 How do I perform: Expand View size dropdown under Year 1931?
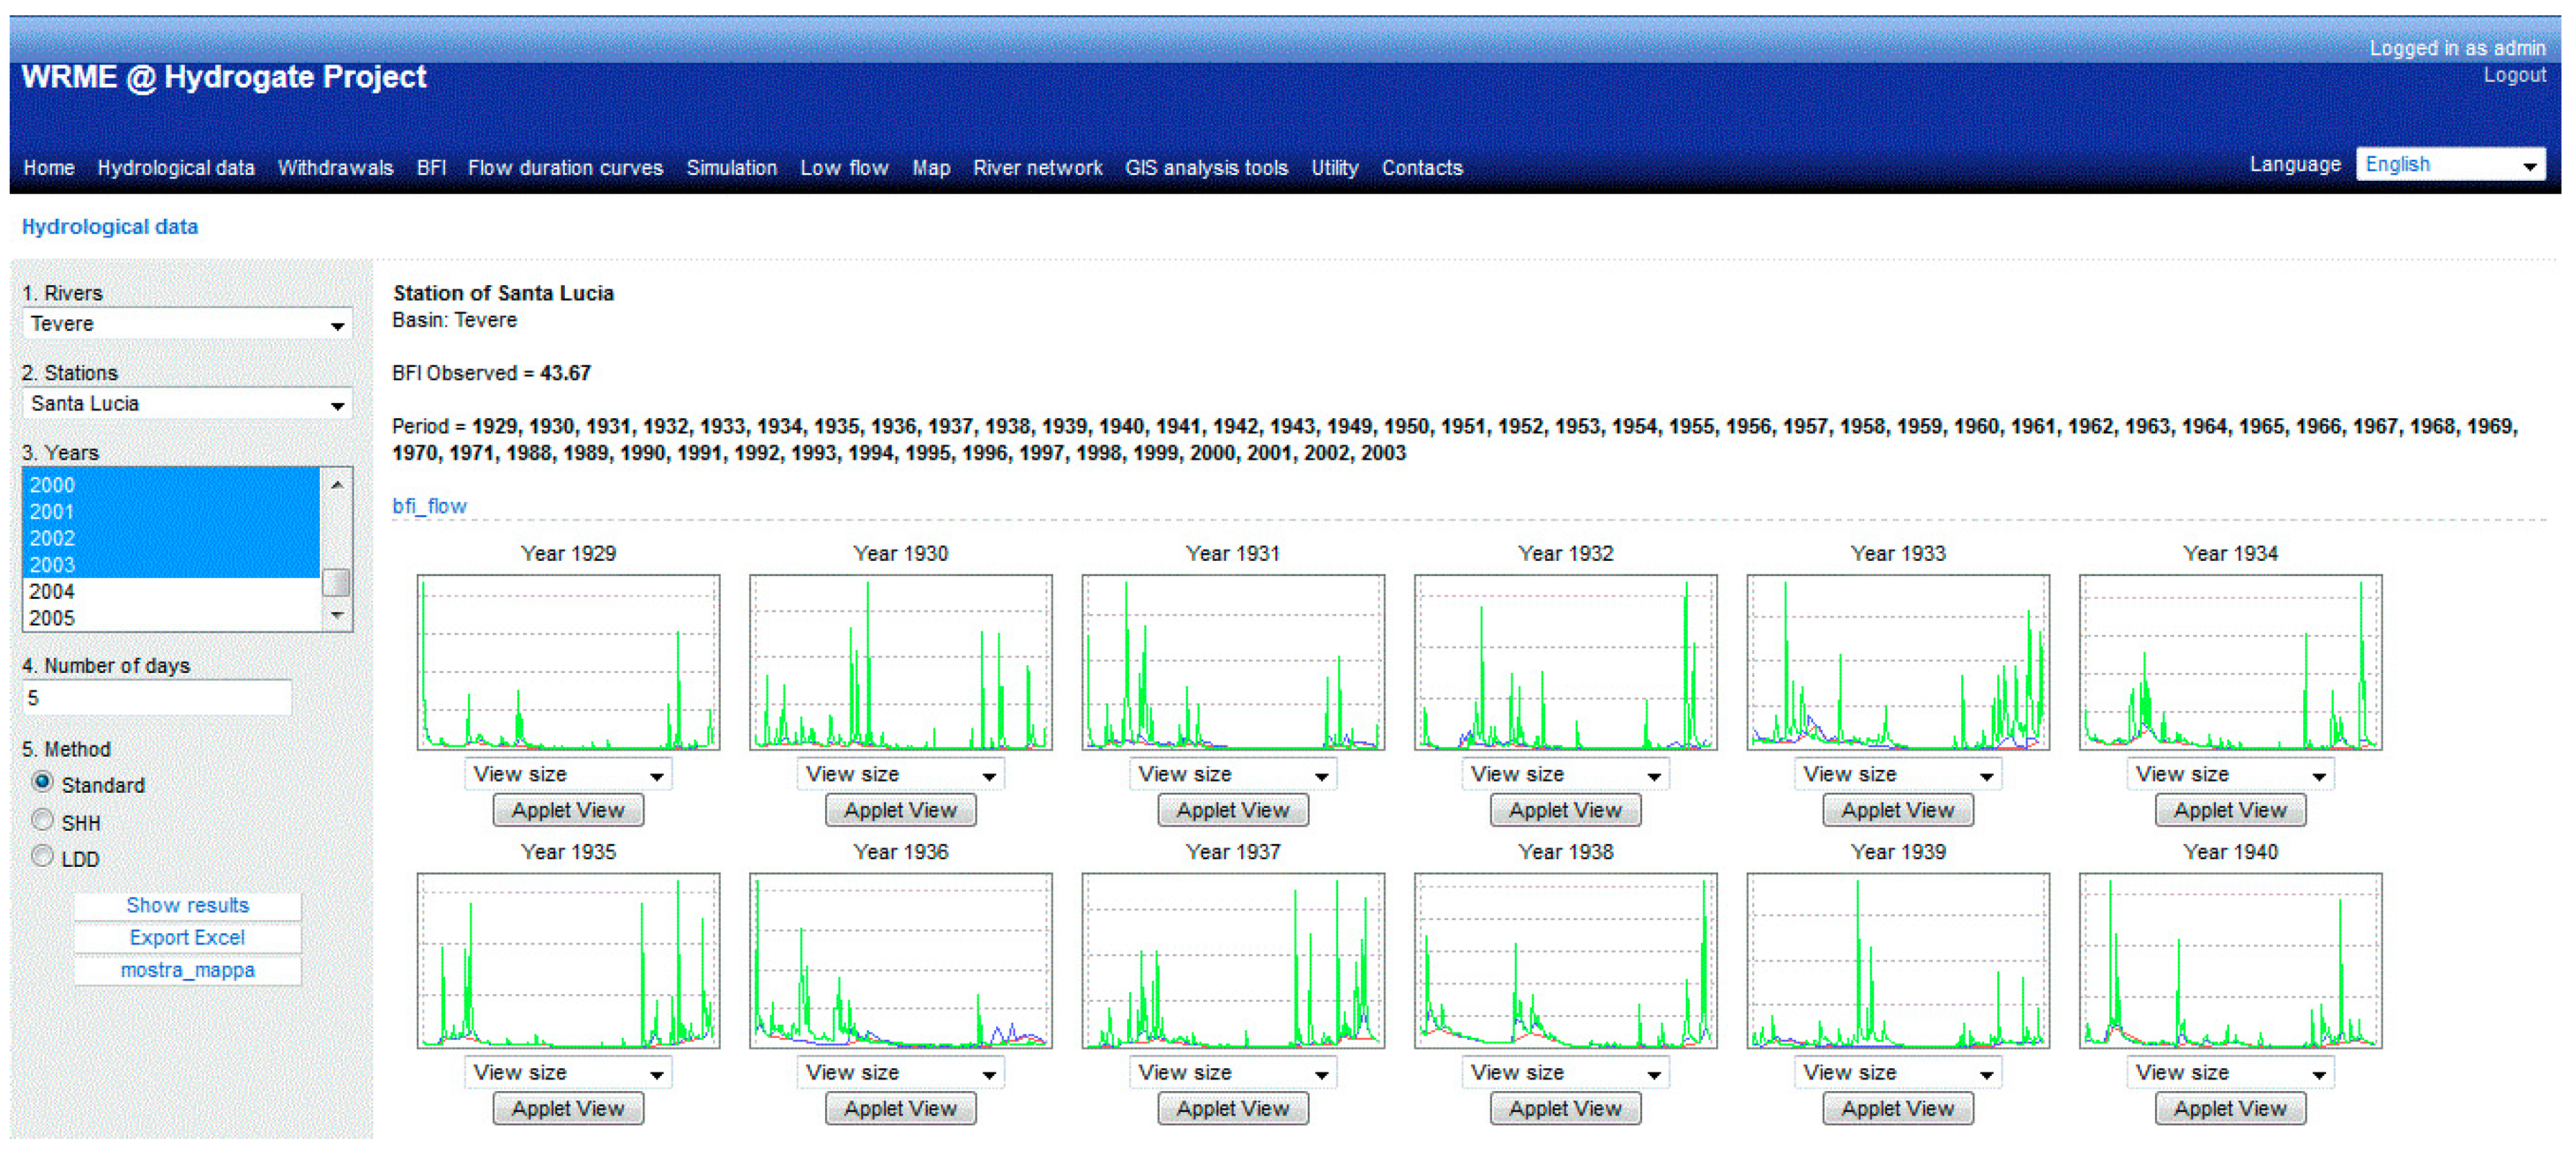[x=1232, y=774]
